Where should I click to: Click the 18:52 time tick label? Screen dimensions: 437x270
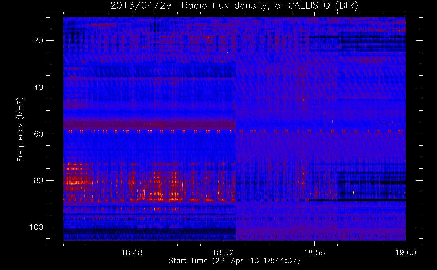(x=223, y=253)
